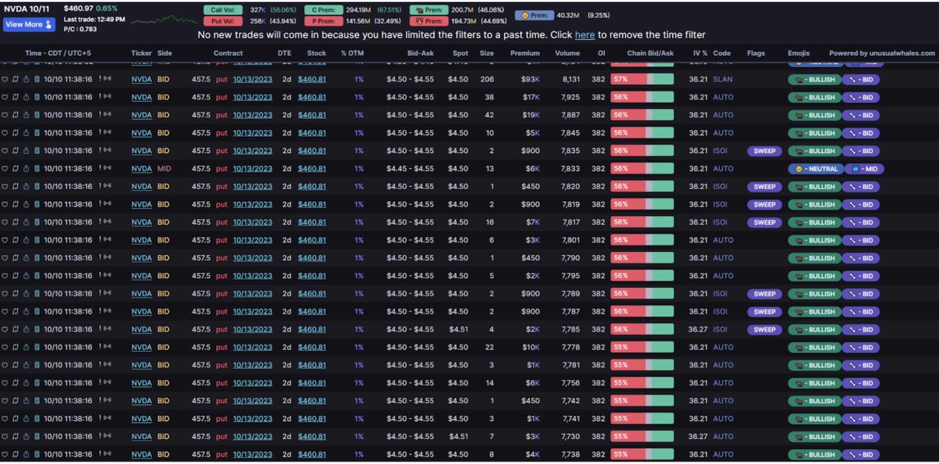This screenshot has height=464, width=939.
Task: Click the bullish Prem badge in the header
Action: pyautogui.click(x=429, y=10)
